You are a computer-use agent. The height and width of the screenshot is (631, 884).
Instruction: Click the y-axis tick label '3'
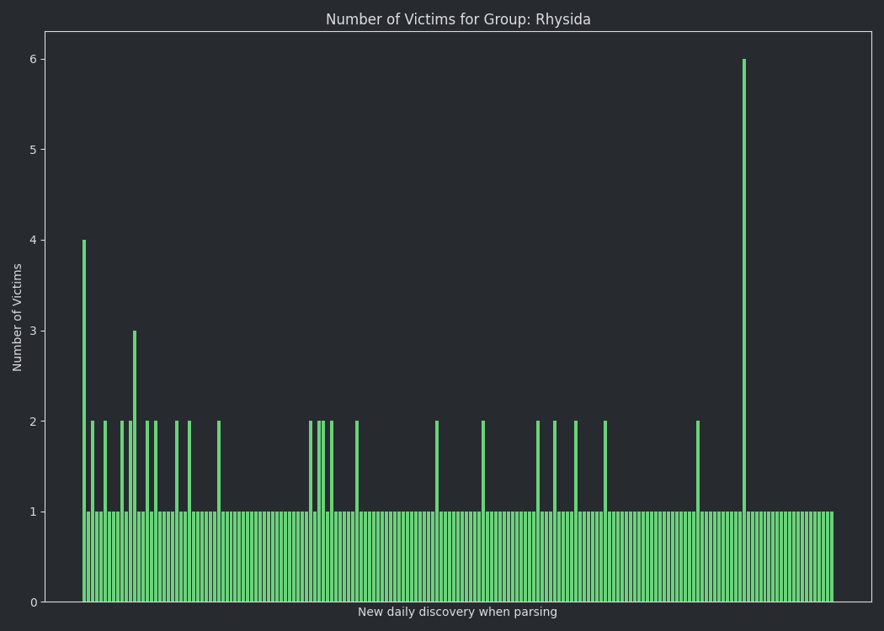pyautogui.click(x=34, y=331)
